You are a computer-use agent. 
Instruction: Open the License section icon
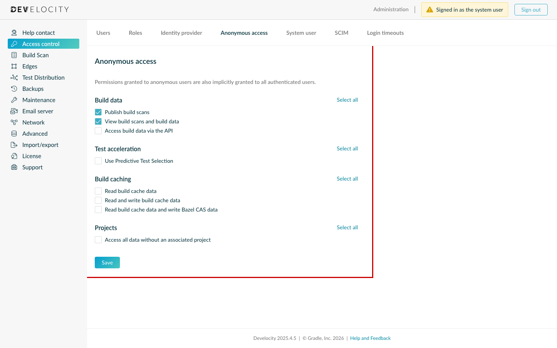pos(14,156)
